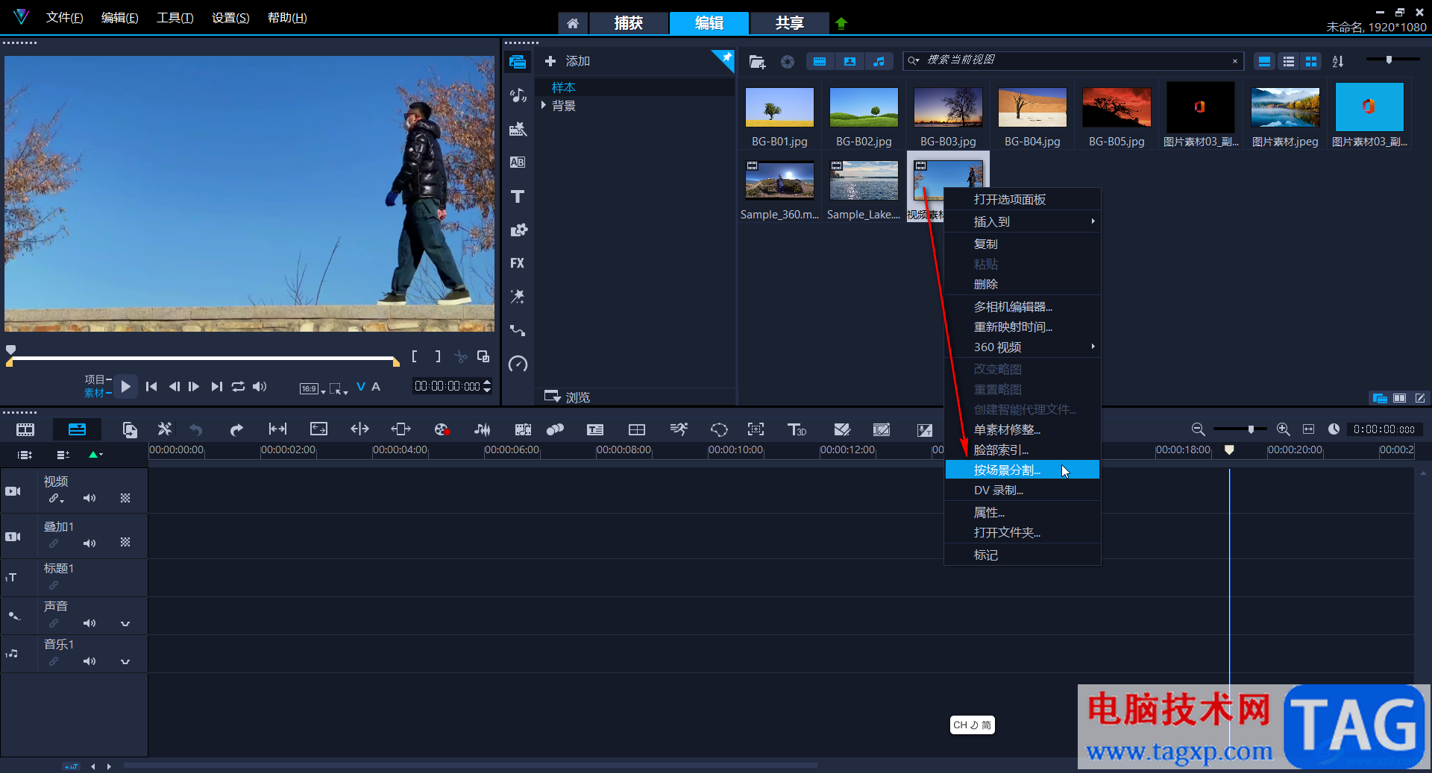1432x773 pixels.
Task: Choose 多相机编辑器... in context menu
Action: [1023, 306]
